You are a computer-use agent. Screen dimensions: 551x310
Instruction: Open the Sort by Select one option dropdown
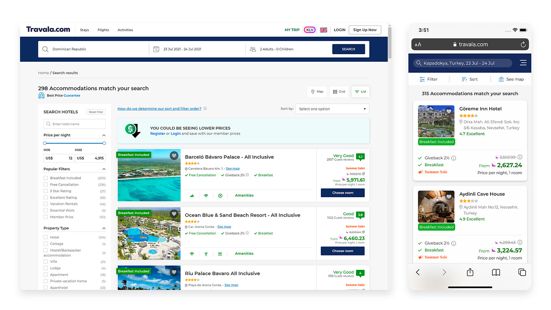point(332,109)
